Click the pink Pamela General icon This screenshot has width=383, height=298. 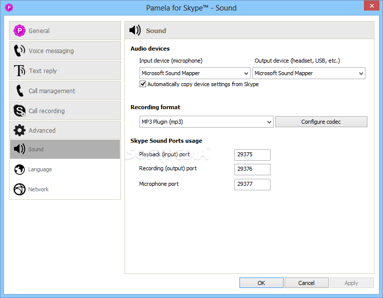20,31
